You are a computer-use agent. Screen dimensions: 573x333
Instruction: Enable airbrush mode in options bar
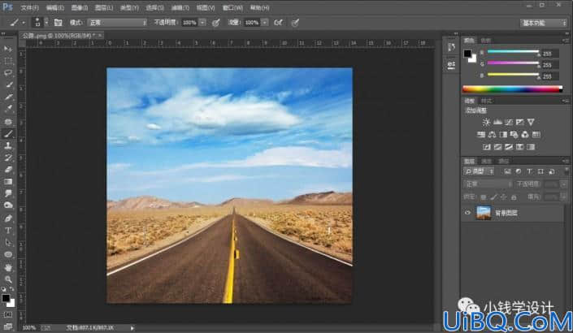coord(278,23)
